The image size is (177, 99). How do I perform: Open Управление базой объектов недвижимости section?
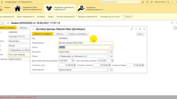coord(32,9)
